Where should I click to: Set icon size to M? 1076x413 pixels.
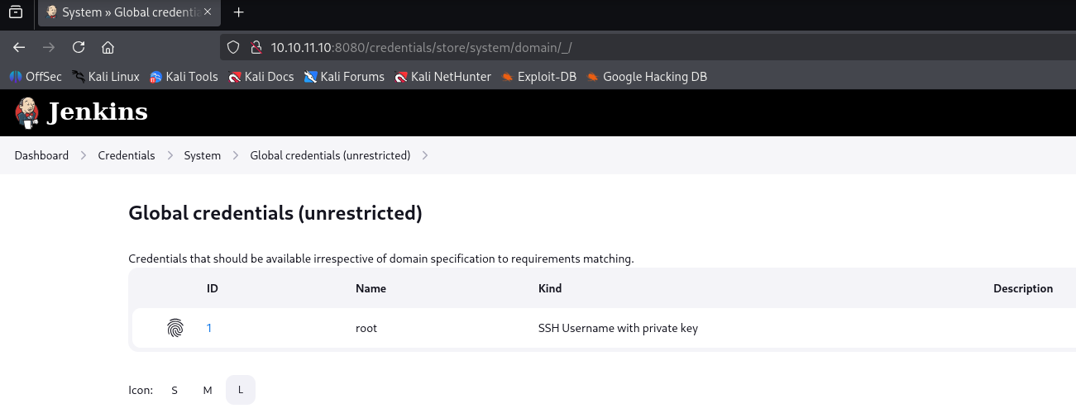pos(208,390)
